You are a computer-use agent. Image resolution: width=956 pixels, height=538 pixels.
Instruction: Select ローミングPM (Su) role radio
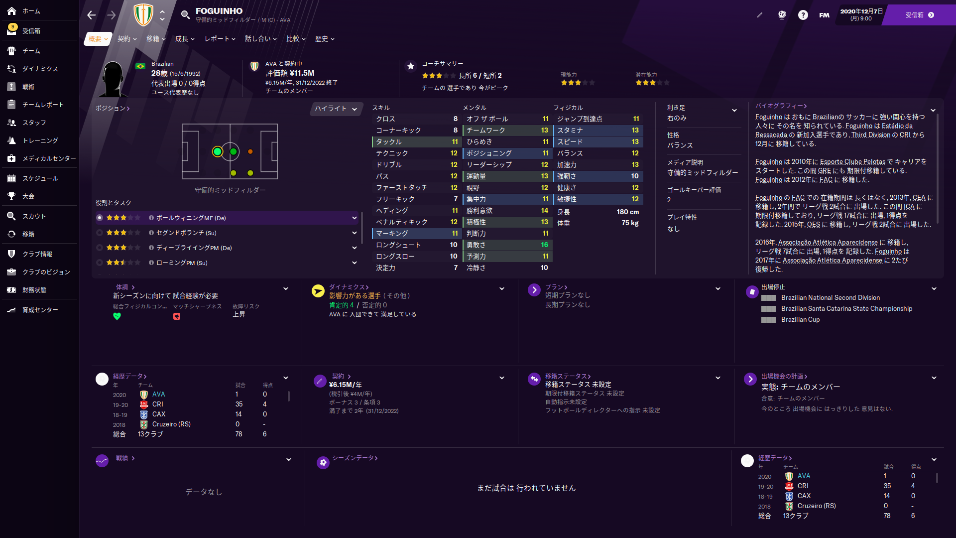(x=100, y=263)
